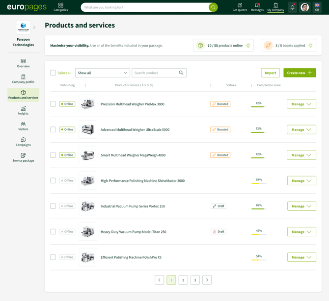Expand Manage for Advanced Multihead Weigher UltraScale
329x301 pixels.
(301, 129)
